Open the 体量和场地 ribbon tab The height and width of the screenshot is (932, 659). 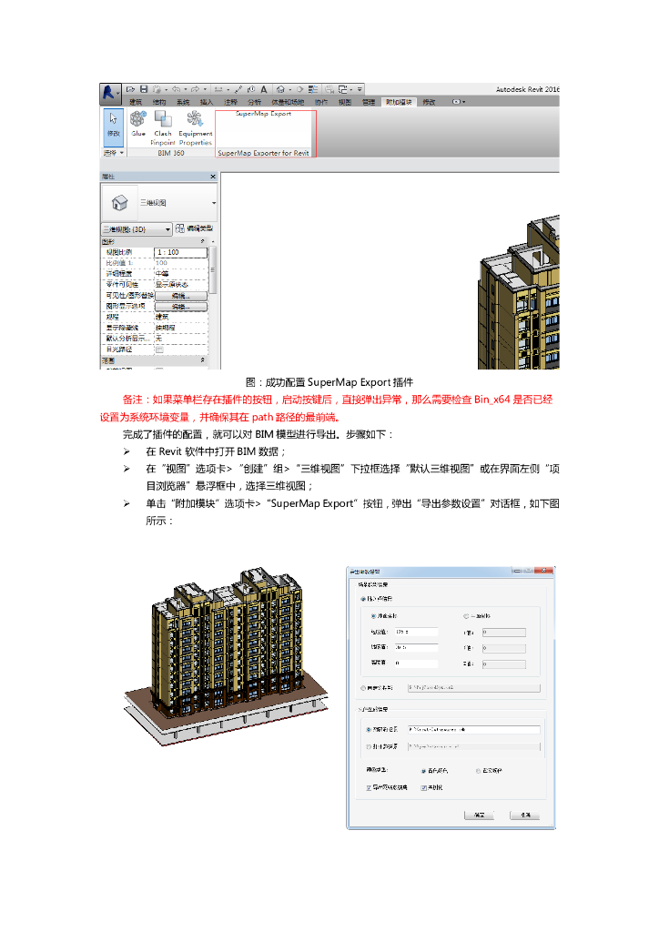pos(288,102)
